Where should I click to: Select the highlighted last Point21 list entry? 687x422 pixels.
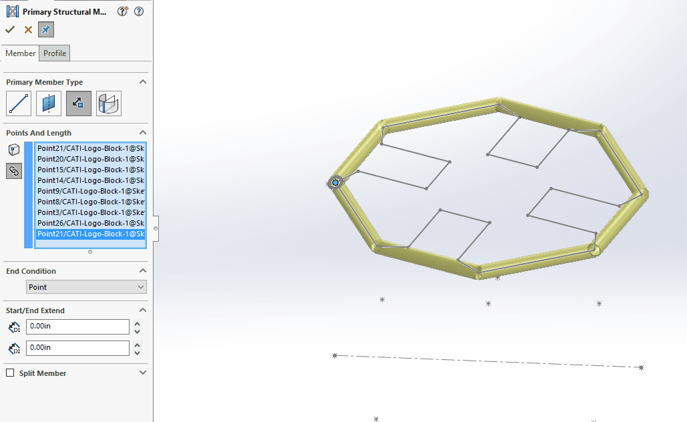(x=91, y=234)
